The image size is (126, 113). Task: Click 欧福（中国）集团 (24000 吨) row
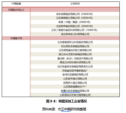pyautogui.click(x=75, y=22)
